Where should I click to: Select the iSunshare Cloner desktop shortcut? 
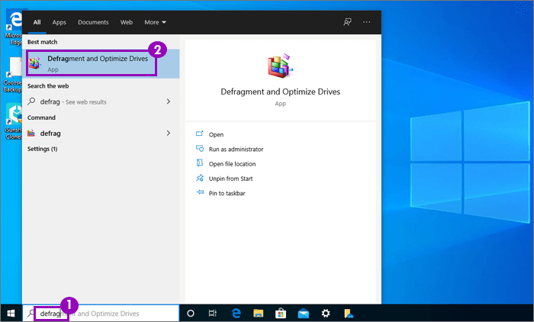[x=14, y=121]
